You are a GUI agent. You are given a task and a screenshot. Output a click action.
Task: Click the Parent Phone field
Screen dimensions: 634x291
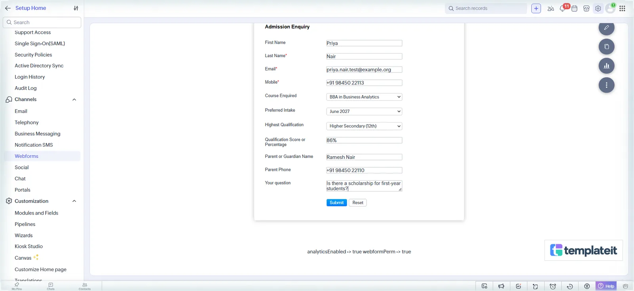point(364,170)
